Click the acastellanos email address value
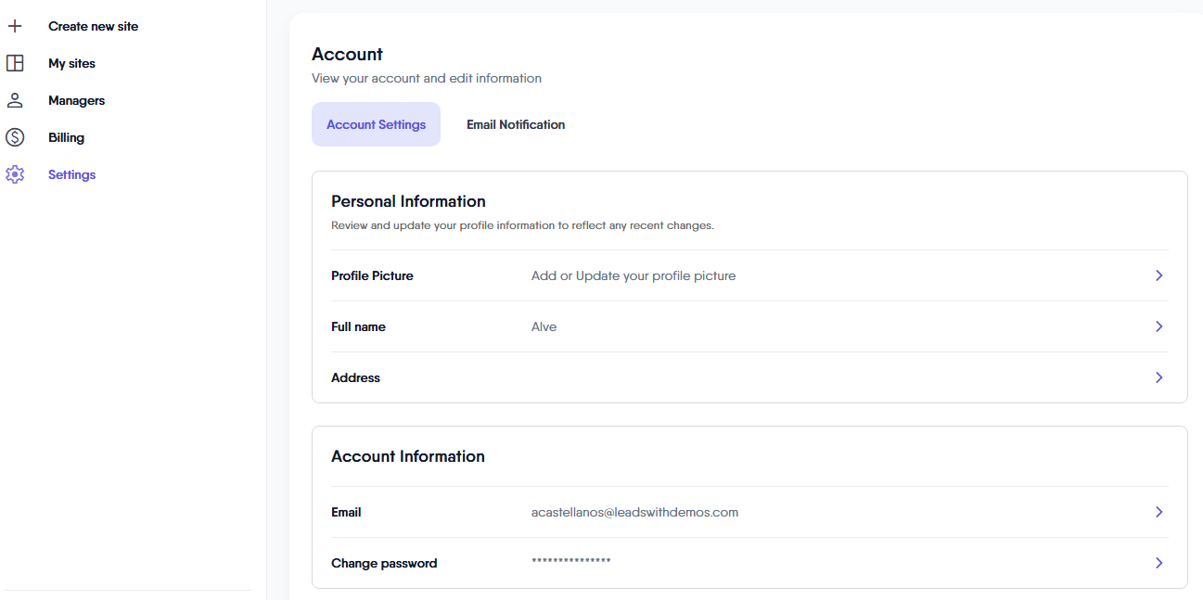The height and width of the screenshot is (600, 1203). (x=634, y=512)
